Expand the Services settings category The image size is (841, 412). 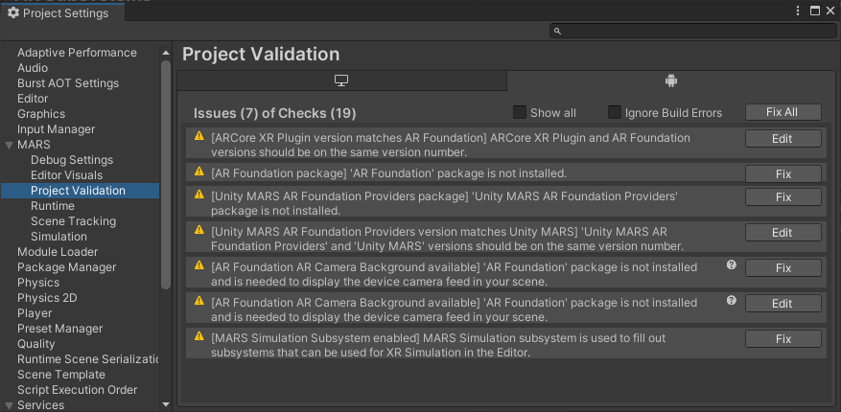point(9,405)
